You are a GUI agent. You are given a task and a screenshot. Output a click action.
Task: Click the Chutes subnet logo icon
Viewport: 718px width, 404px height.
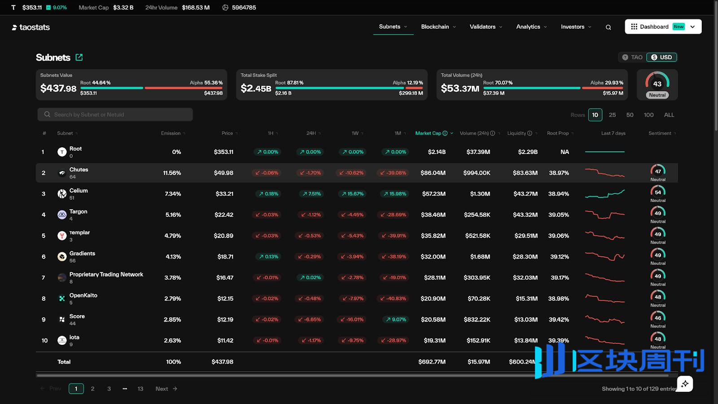62,173
